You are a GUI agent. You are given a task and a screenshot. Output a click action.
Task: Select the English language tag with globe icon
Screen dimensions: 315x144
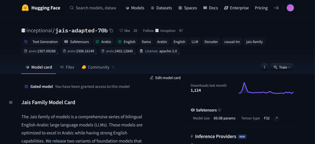point(126,42)
